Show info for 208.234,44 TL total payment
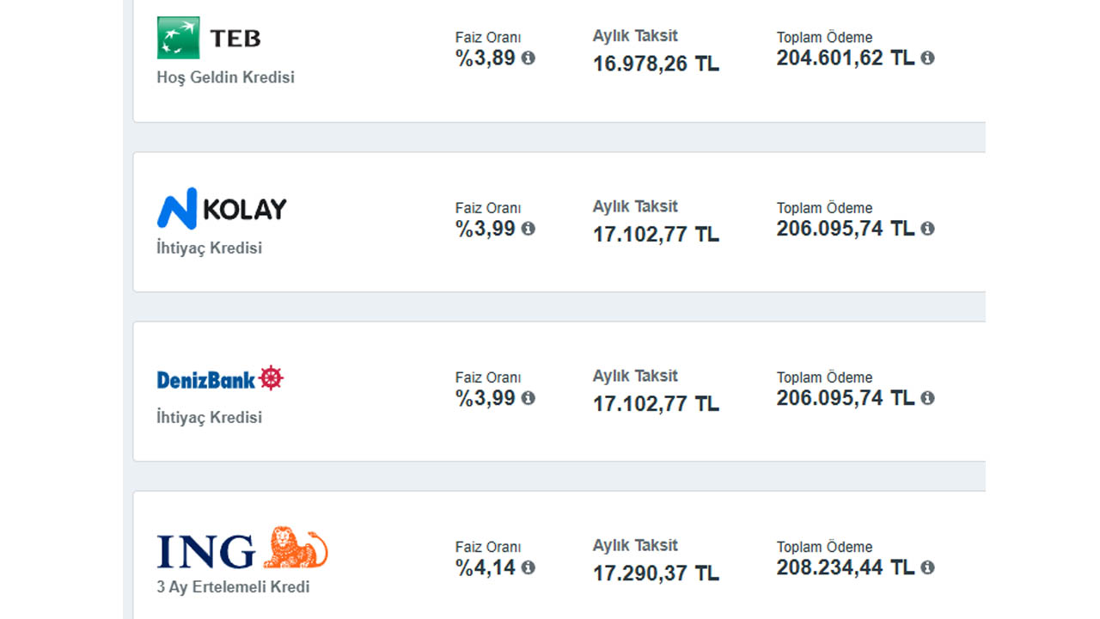Screen dimensions: 1100x619 pos(927,567)
